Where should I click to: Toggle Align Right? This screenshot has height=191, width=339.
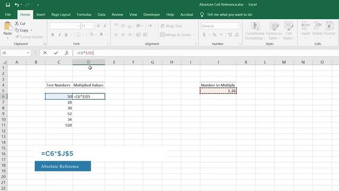coord(130,34)
